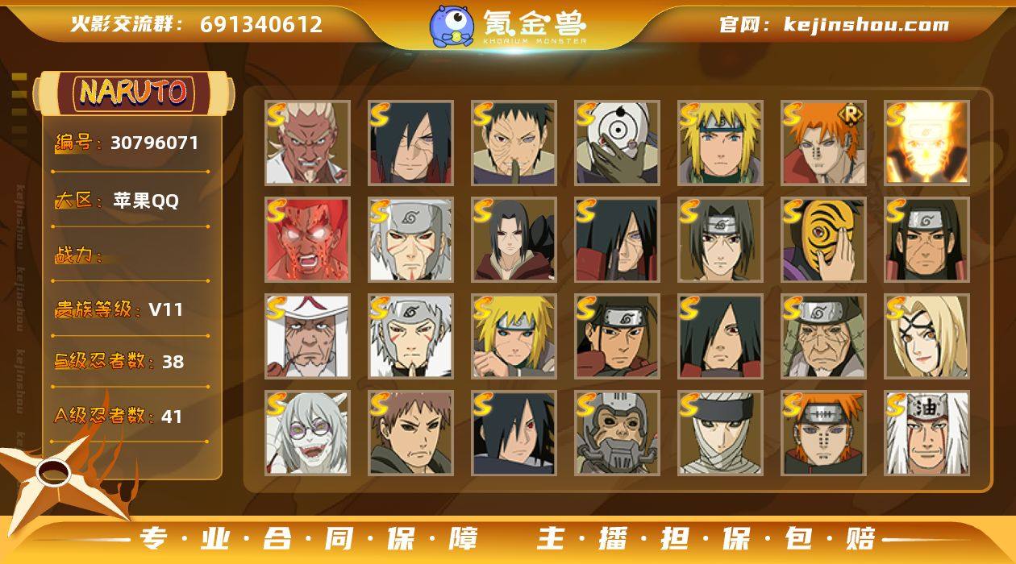Click the Raikage portrait in first slot
The image size is (1016, 564).
tap(307, 143)
